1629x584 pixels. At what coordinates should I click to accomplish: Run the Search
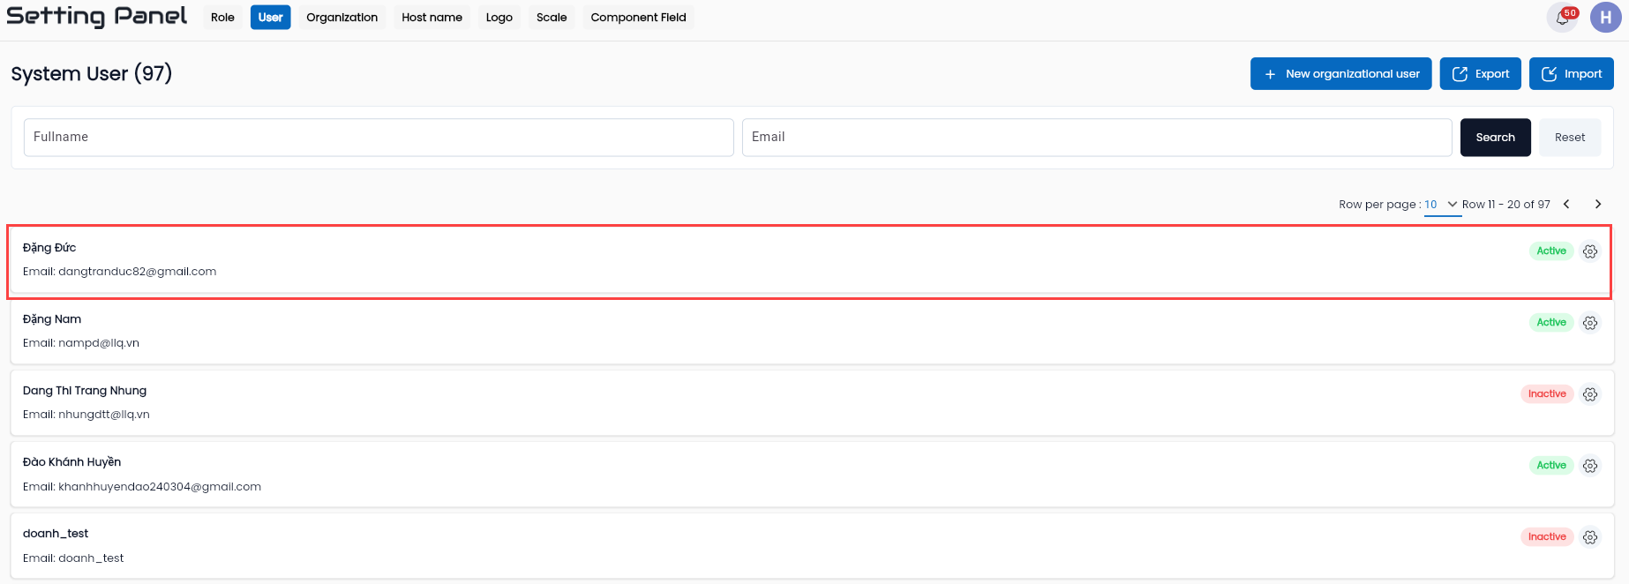click(x=1495, y=138)
